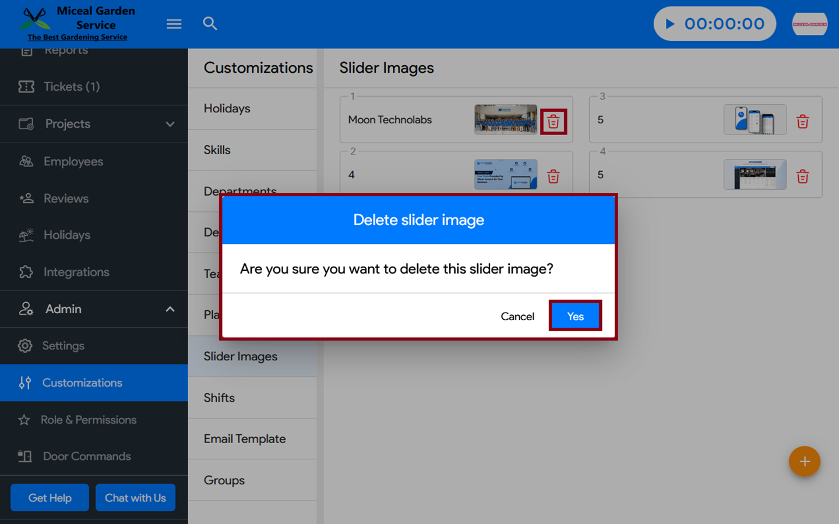This screenshot has width=839, height=524.
Task: Click the hamburger menu icon
Action: pos(174,24)
